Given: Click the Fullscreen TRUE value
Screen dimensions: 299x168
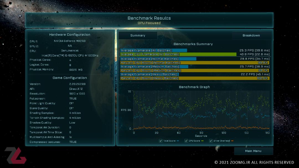Looking at the screenshot, I should tap(73, 99).
